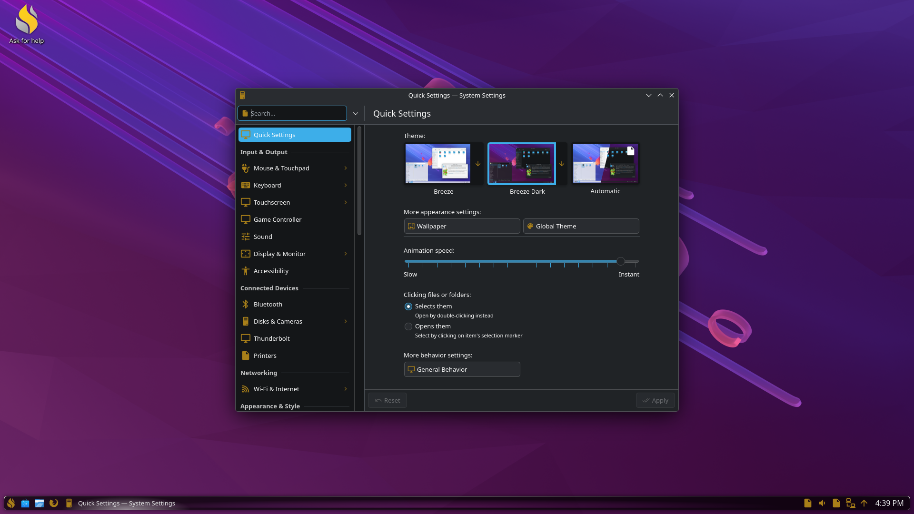Screen dimensions: 914x514
Task: Click the Apply button
Action: click(655, 400)
